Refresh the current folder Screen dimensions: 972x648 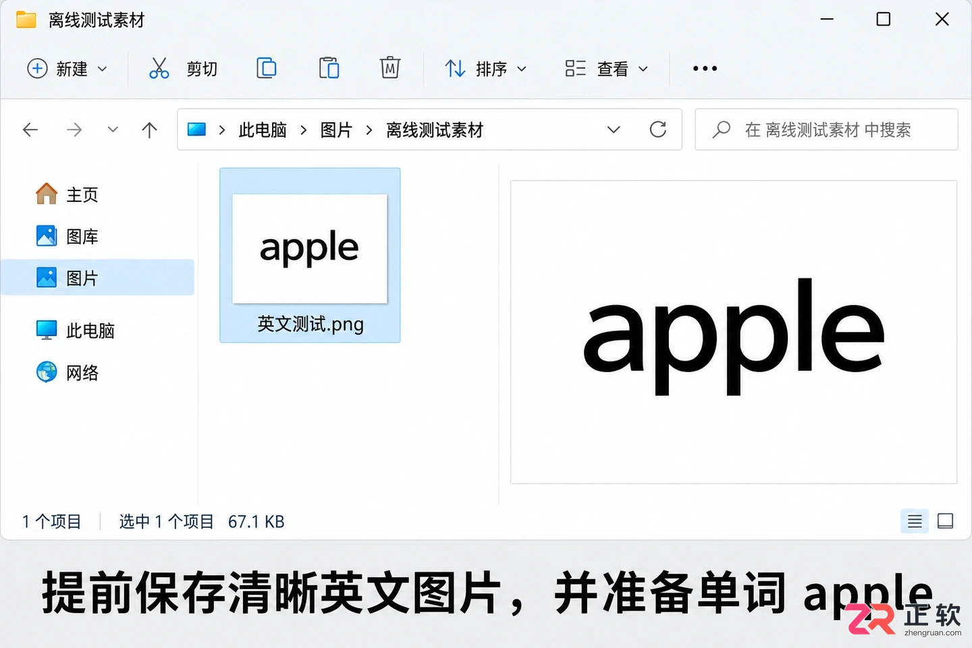pos(658,130)
